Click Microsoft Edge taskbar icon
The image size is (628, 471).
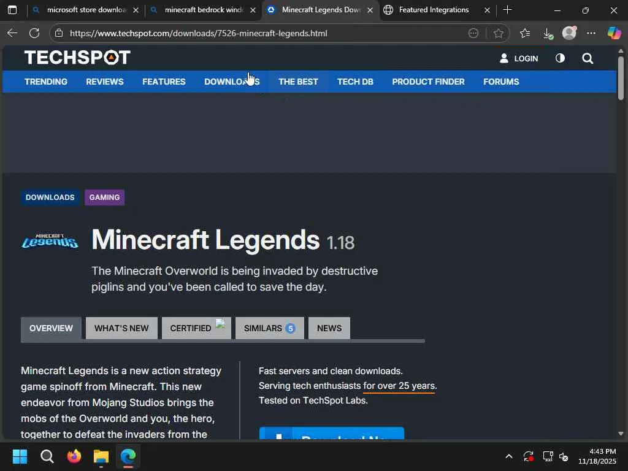pyautogui.click(x=128, y=456)
